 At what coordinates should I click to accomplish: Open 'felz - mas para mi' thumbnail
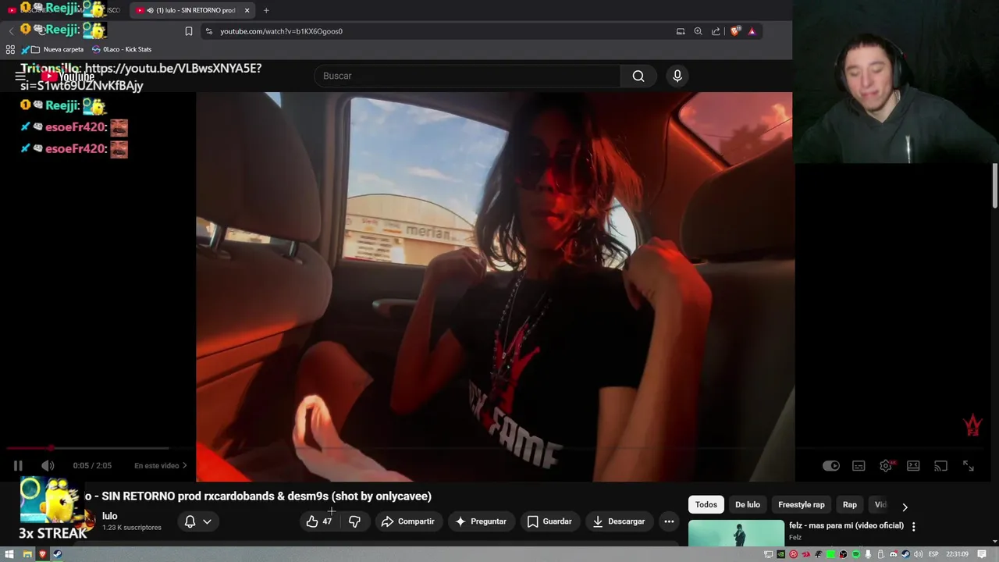tap(736, 534)
